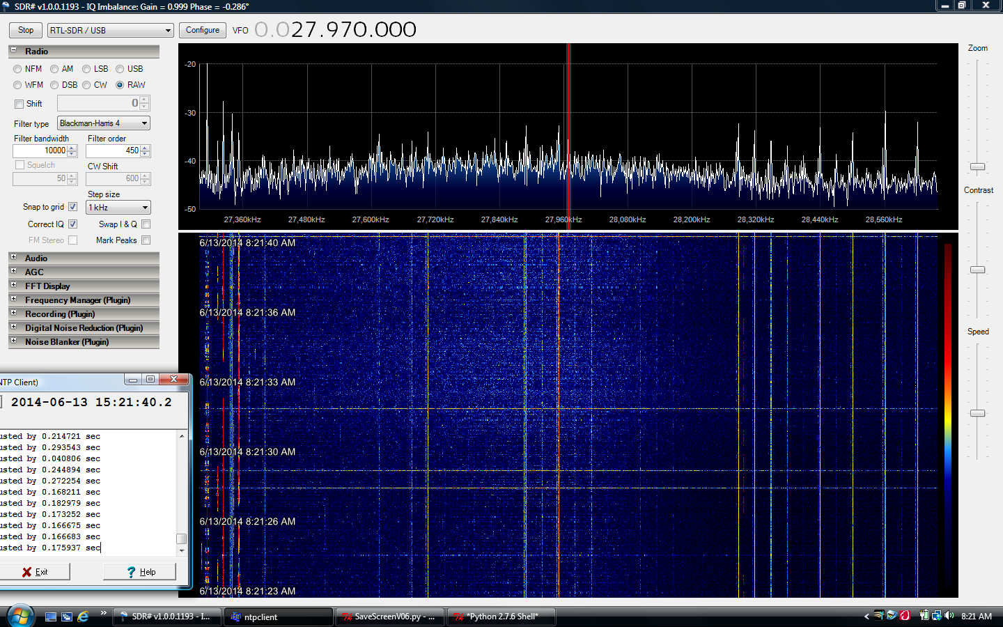The image size is (1003, 627).
Task: Switch to SaveScreenV06.py taskbar item
Action: 390,617
